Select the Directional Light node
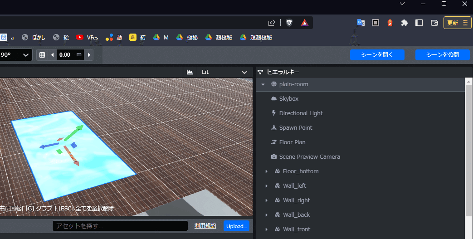The image size is (473, 239). (x=360, y=113)
